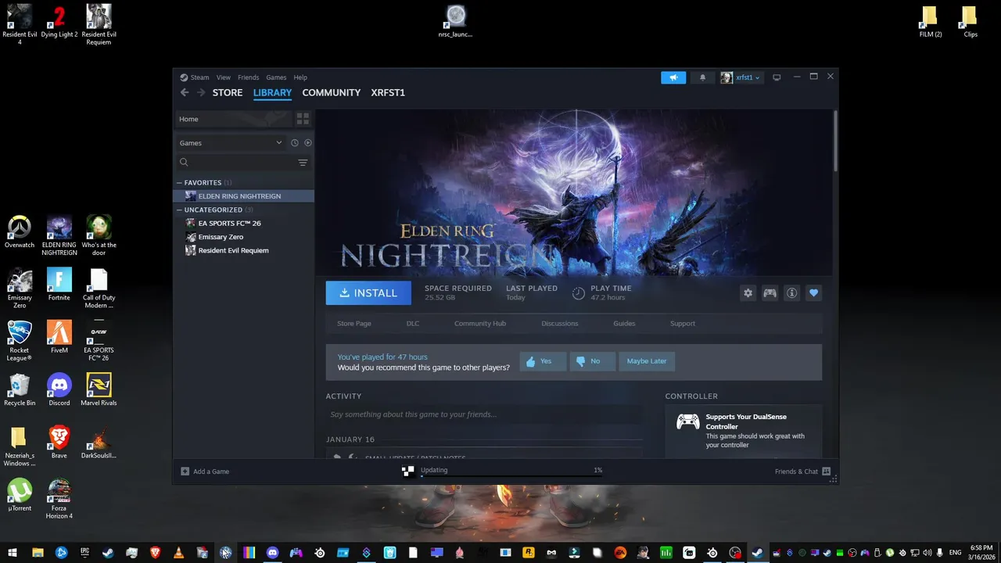Open the Discussions link
1001x563 pixels.
(560, 324)
